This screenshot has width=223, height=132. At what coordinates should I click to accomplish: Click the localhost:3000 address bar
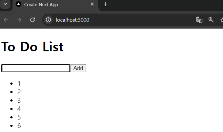[72, 20]
